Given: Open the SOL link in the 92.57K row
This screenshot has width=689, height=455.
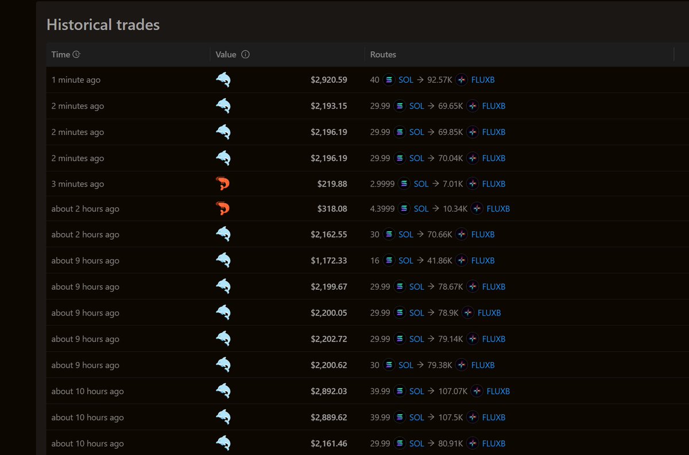Looking at the screenshot, I should [406, 80].
